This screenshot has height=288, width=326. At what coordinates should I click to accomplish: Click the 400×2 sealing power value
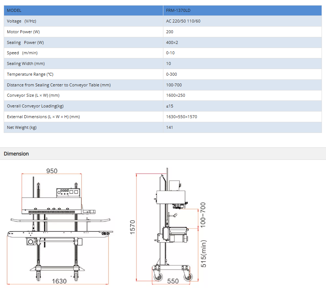point(172,42)
